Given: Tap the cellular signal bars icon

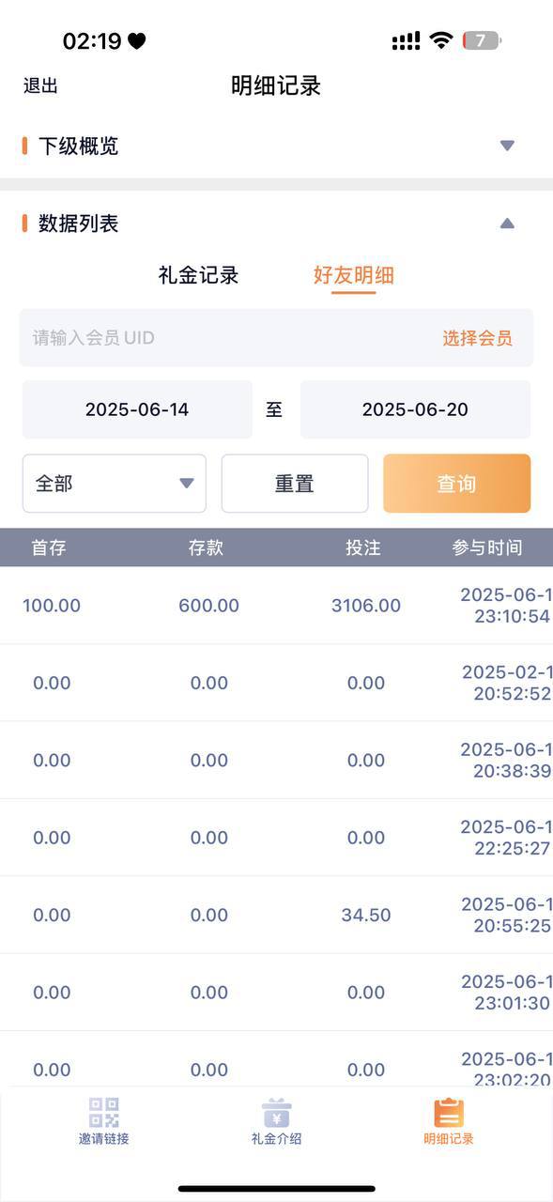Looking at the screenshot, I should tap(406, 40).
